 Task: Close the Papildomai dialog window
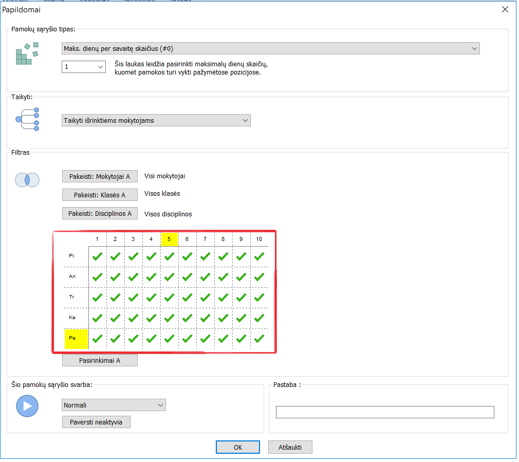pos(505,9)
